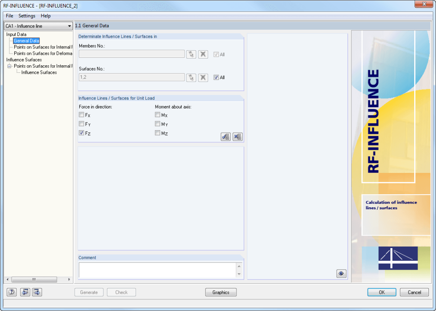Click the Surfaces pick-from-model icon
Screen dimensions: 436x311
coord(191,77)
